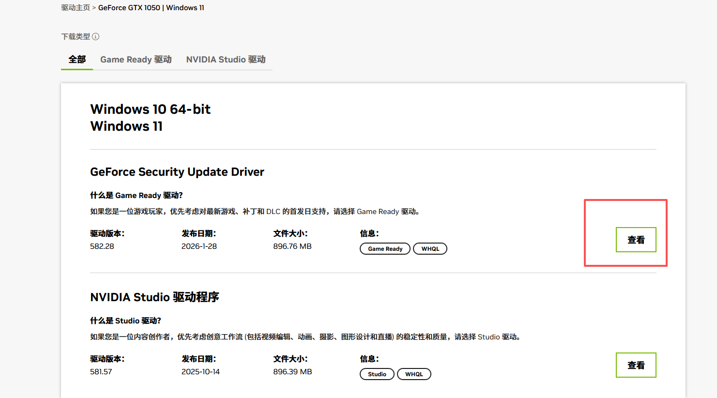The height and width of the screenshot is (398, 717).
Task: Click GeForce GTX 1050 | Windows 11 breadcrumb text
Action: (x=151, y=8)
